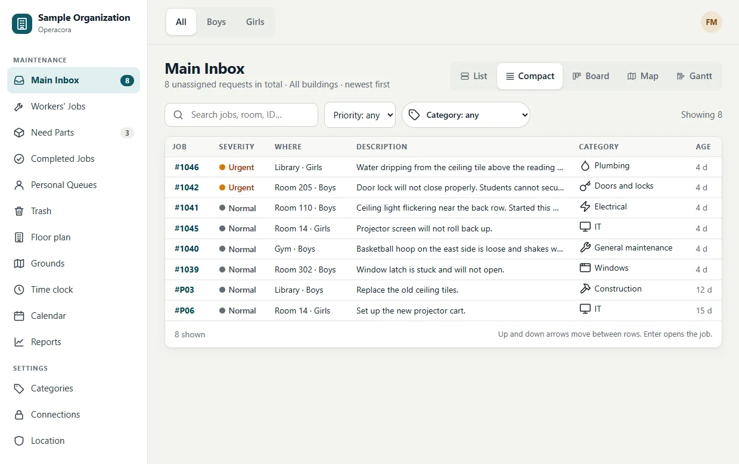
Task: Click the Construction hammer icon in row #P03
Action: pos(585,289)
